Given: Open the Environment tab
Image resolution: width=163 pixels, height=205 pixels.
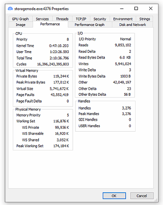Looking at the screenshot, I should point(123,19).
